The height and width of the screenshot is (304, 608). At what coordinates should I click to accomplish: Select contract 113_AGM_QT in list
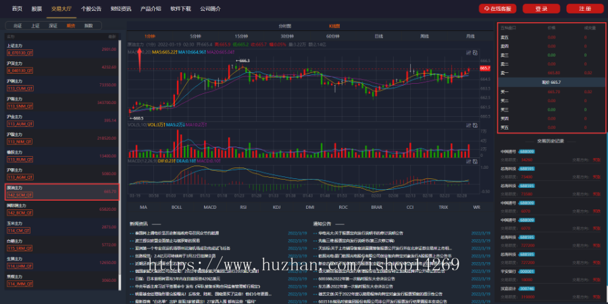[20, 177]
